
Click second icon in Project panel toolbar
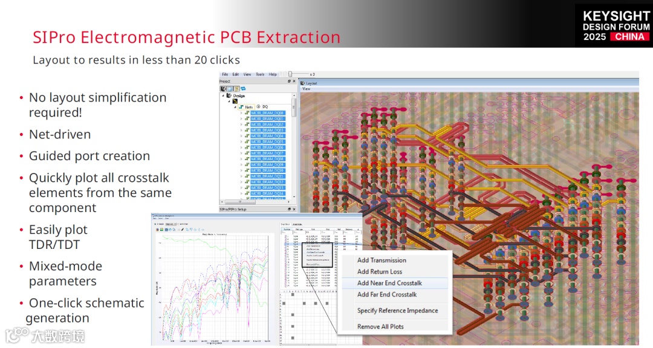pyautogui.click(x=230, y=89)
